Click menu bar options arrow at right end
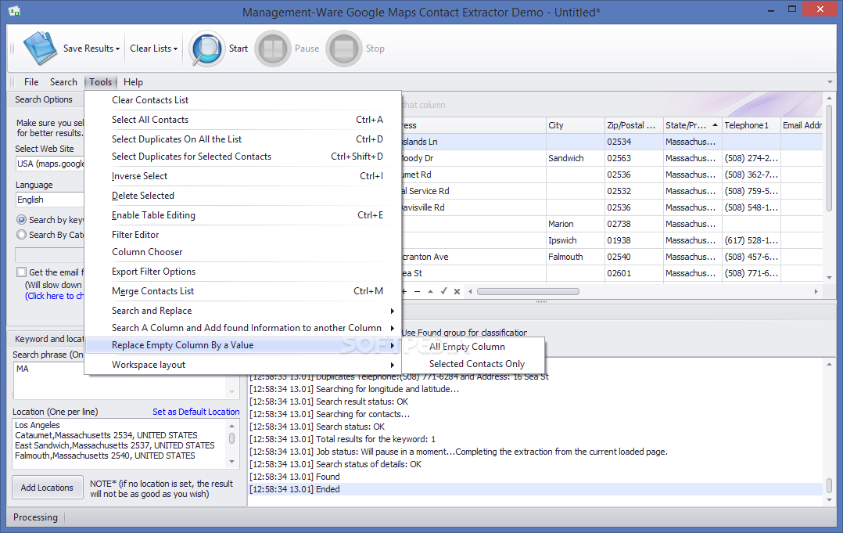843x533 pixels. coord(830,82)
